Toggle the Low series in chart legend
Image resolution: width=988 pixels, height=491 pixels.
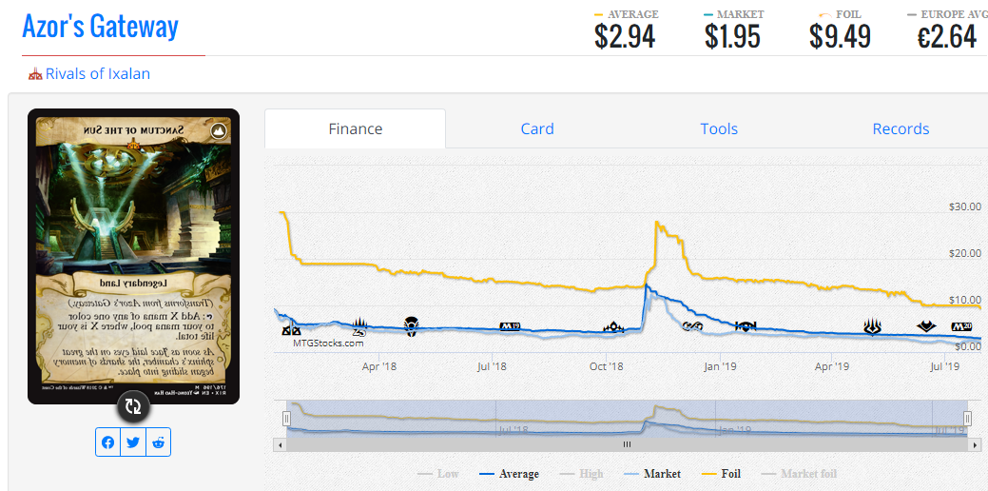coord(438,474)
